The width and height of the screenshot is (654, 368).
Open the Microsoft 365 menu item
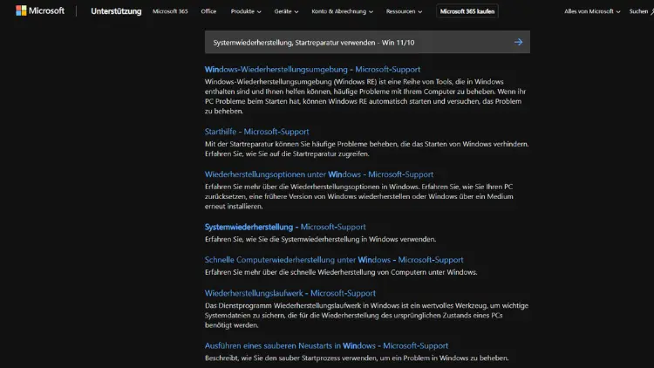(170, 11)
